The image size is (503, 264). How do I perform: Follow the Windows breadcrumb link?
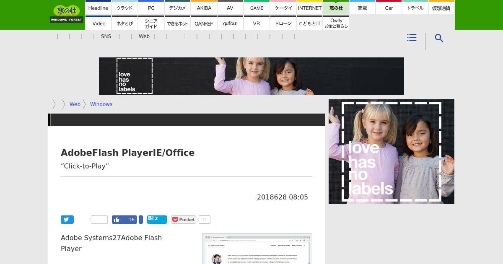pos(101,104)
